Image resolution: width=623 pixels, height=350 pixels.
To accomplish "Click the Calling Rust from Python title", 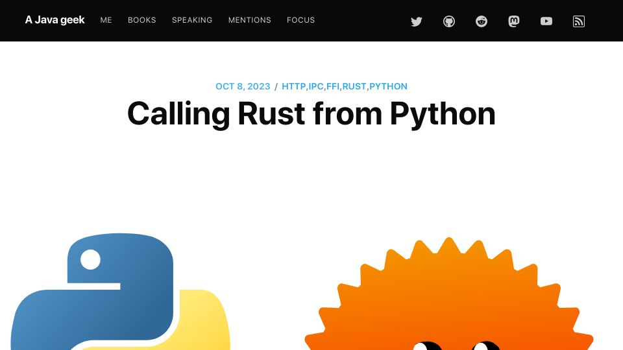I will 311,114.
